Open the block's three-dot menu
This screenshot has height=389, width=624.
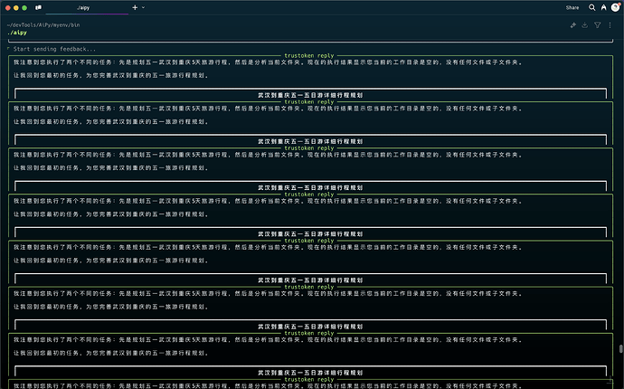(610, 25)
